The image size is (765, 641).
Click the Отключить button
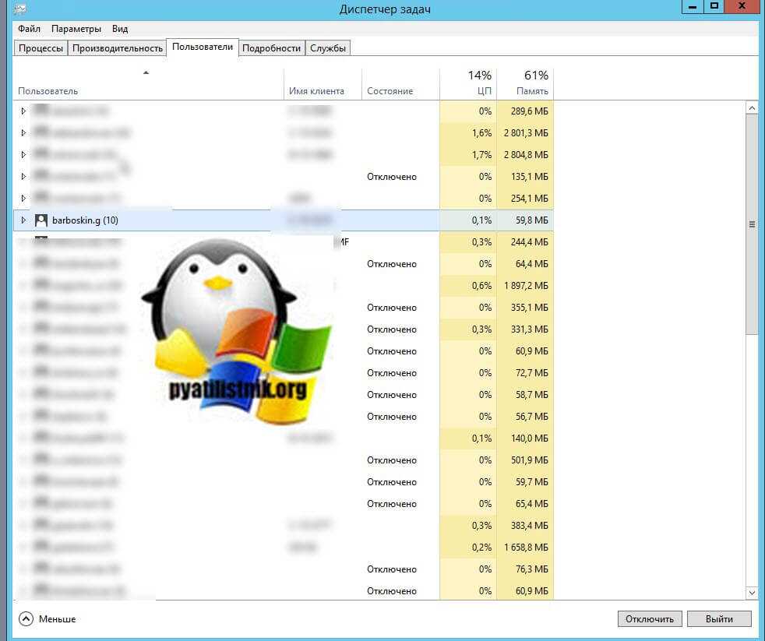[650, 619]
